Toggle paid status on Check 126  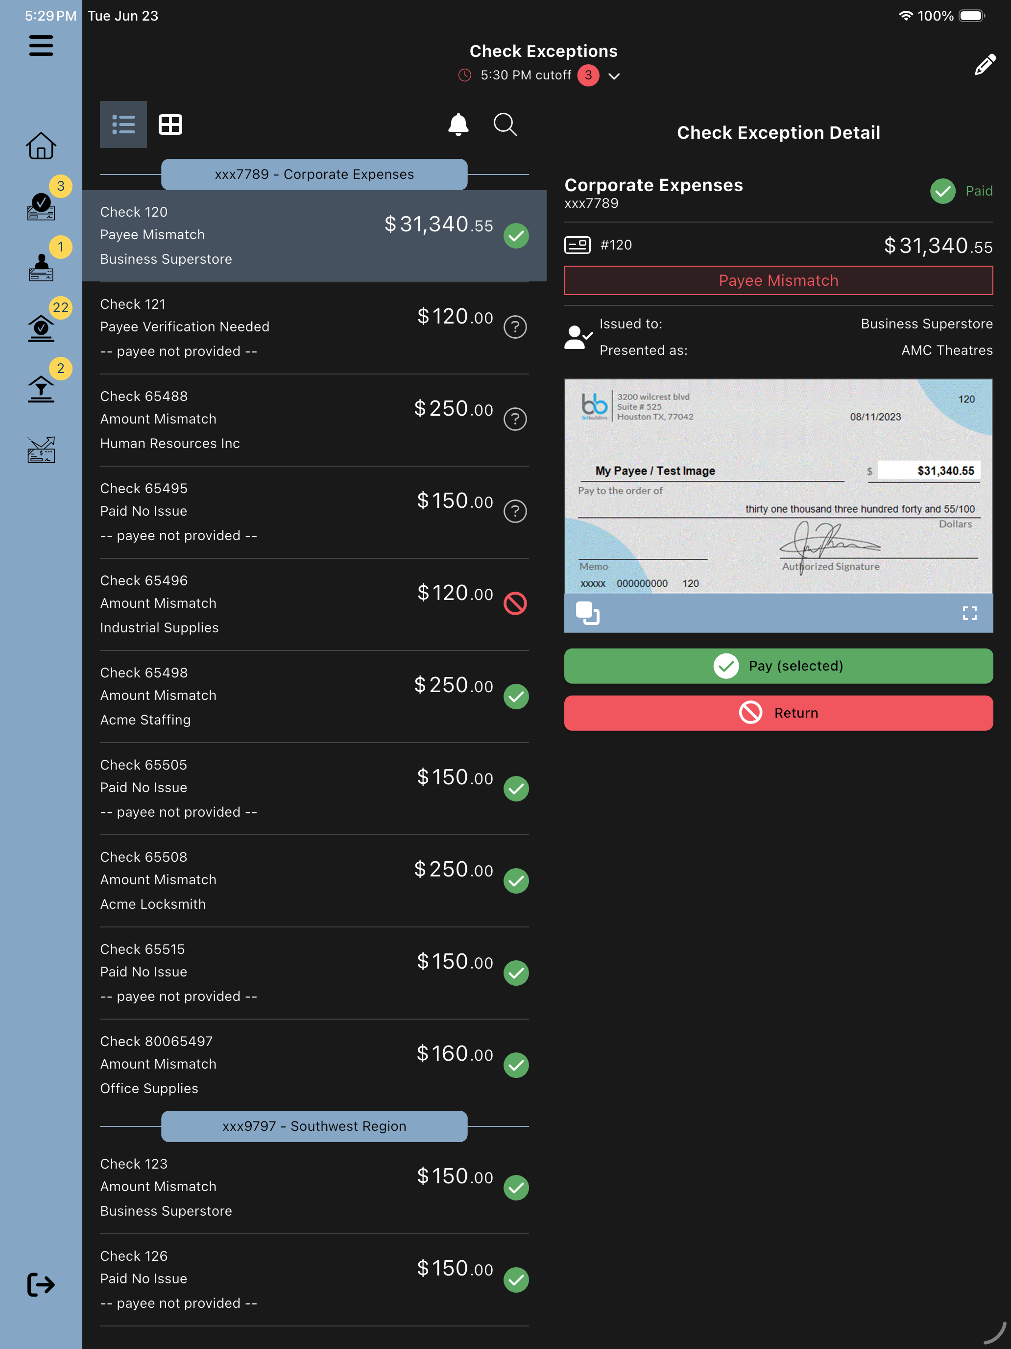click(516, 1279)
